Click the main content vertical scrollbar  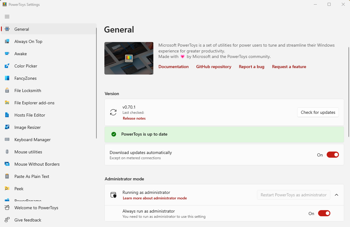[x=349, y=92]
